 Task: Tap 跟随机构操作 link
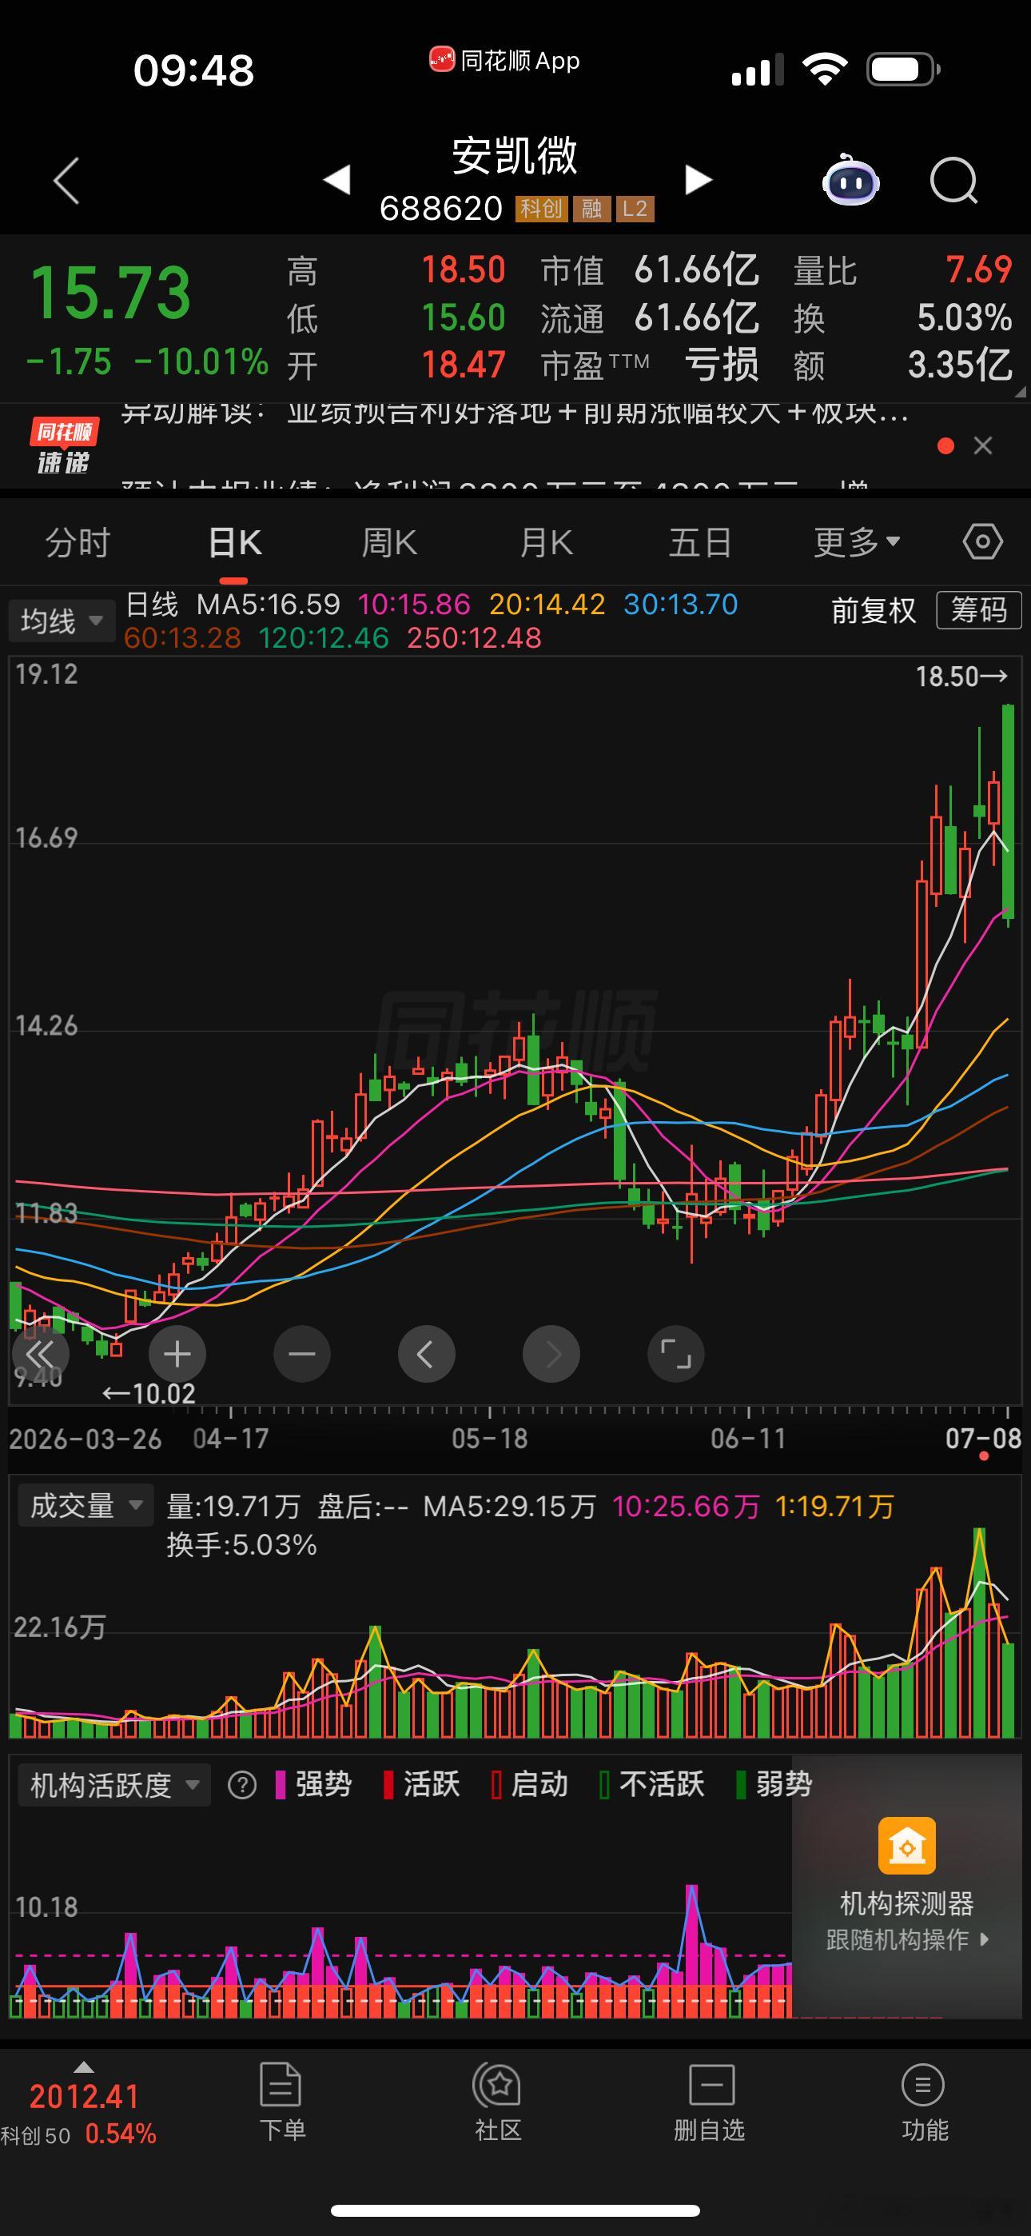point(907,1939)
